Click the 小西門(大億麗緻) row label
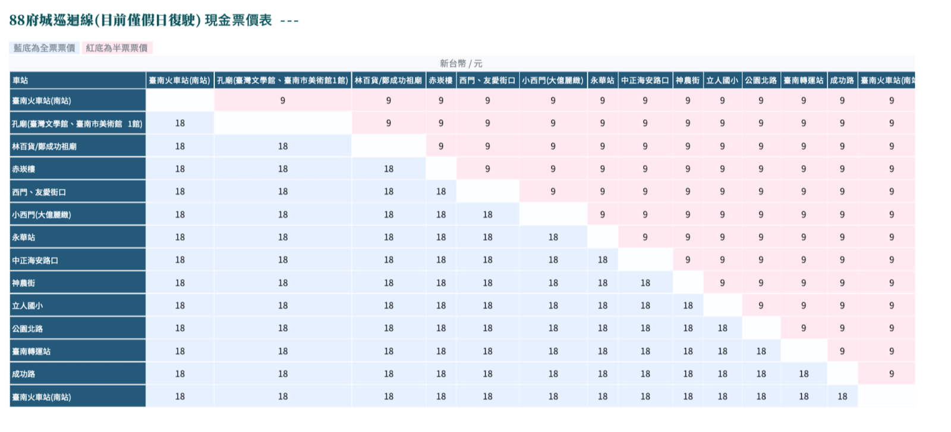This screenshot has height=432, width=951. click(78, 215)
